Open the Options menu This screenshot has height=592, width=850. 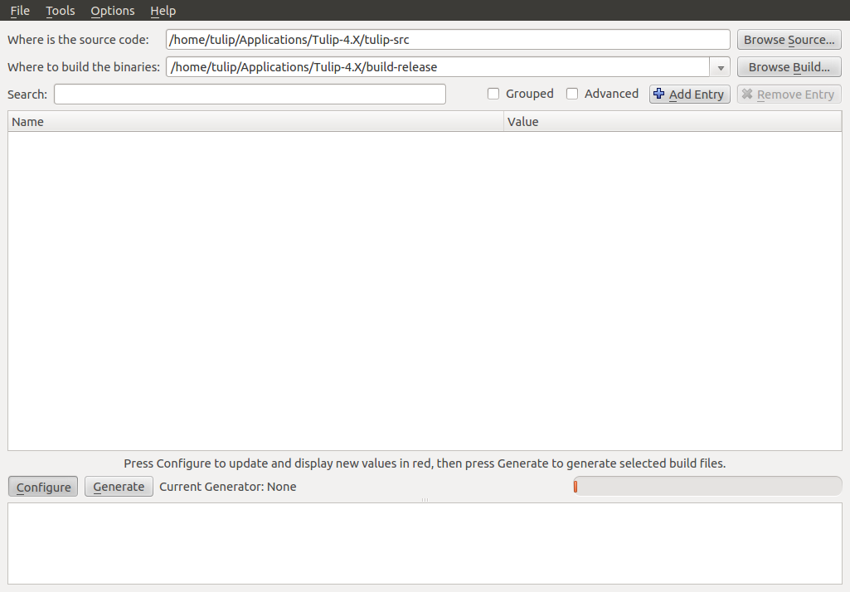click(113, 11)
